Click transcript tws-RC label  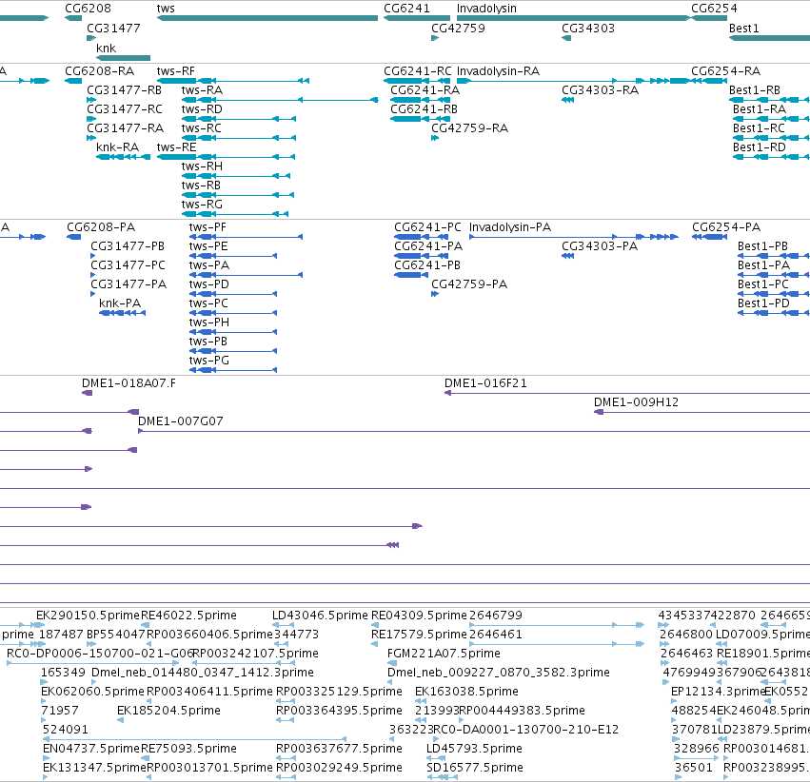point(202,128)
